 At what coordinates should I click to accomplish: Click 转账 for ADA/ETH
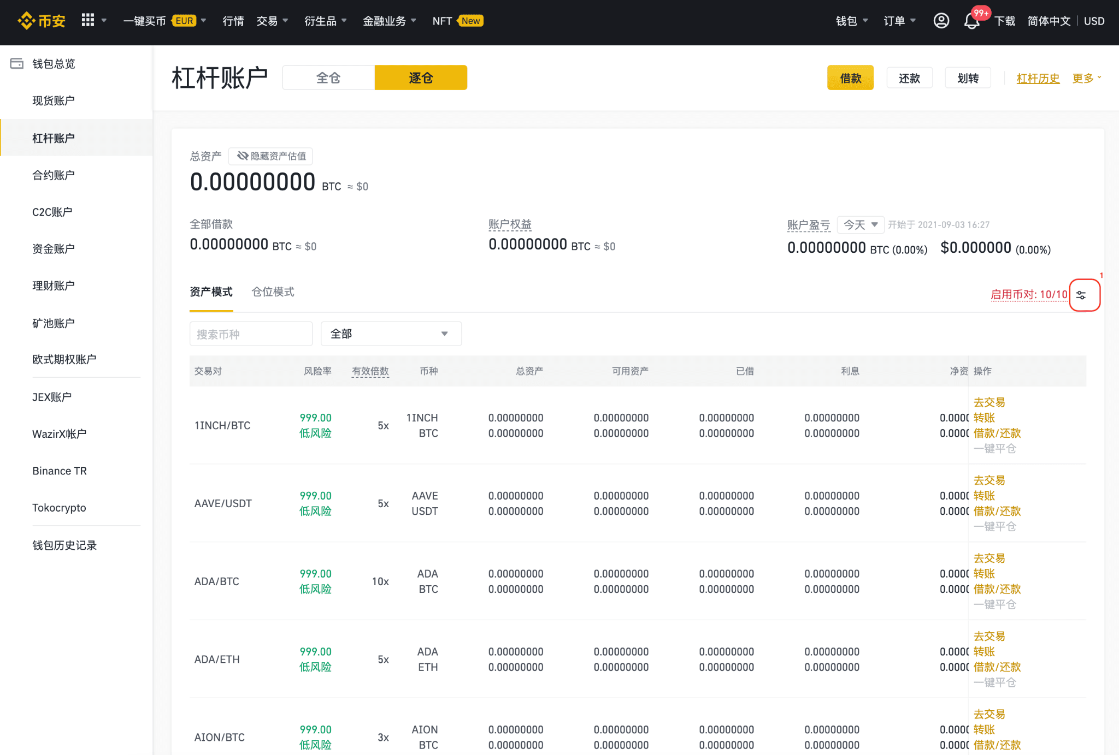point(984,651)
